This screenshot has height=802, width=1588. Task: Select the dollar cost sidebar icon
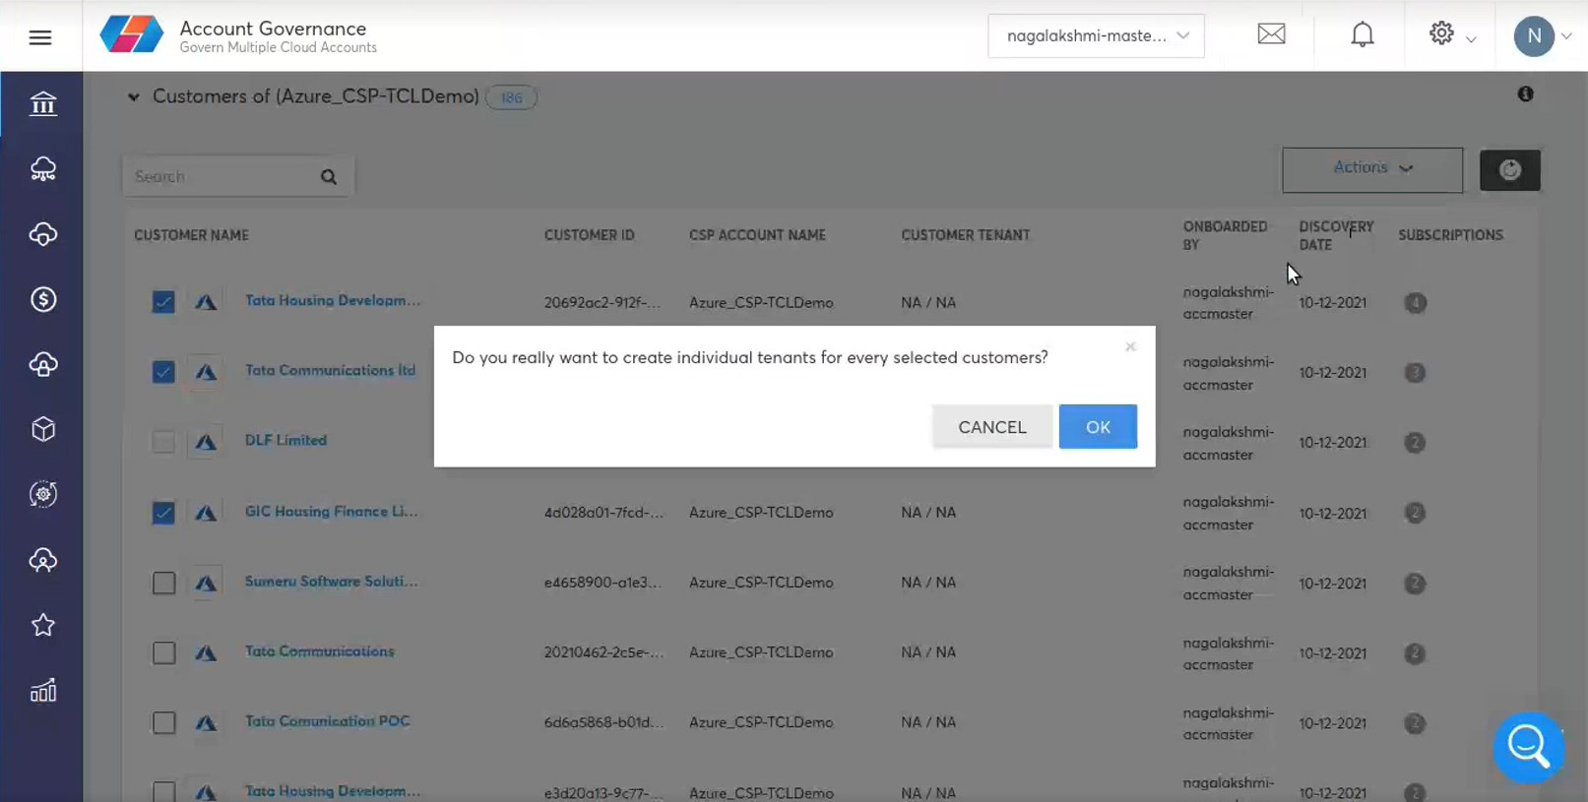click(42, 299)
